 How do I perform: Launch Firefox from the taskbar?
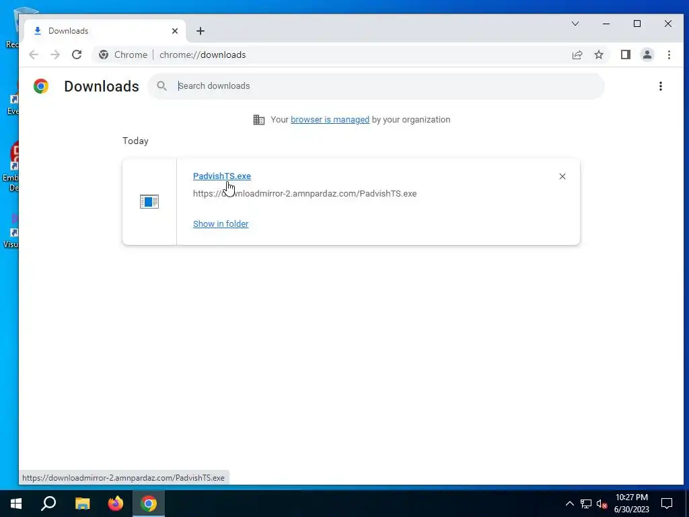pos(116,504)
